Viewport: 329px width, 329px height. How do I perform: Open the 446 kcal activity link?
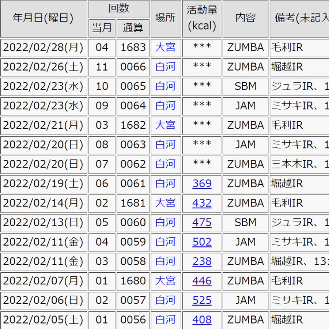pos(202,281)
